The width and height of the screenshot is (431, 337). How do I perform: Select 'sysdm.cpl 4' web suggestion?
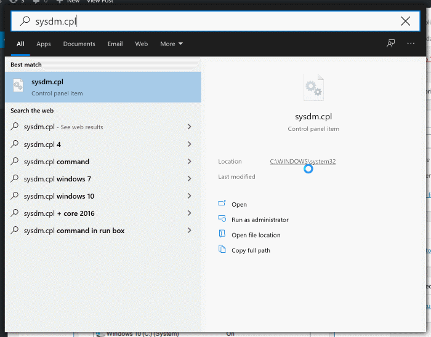pyautogui.click(x=103, y=144)
